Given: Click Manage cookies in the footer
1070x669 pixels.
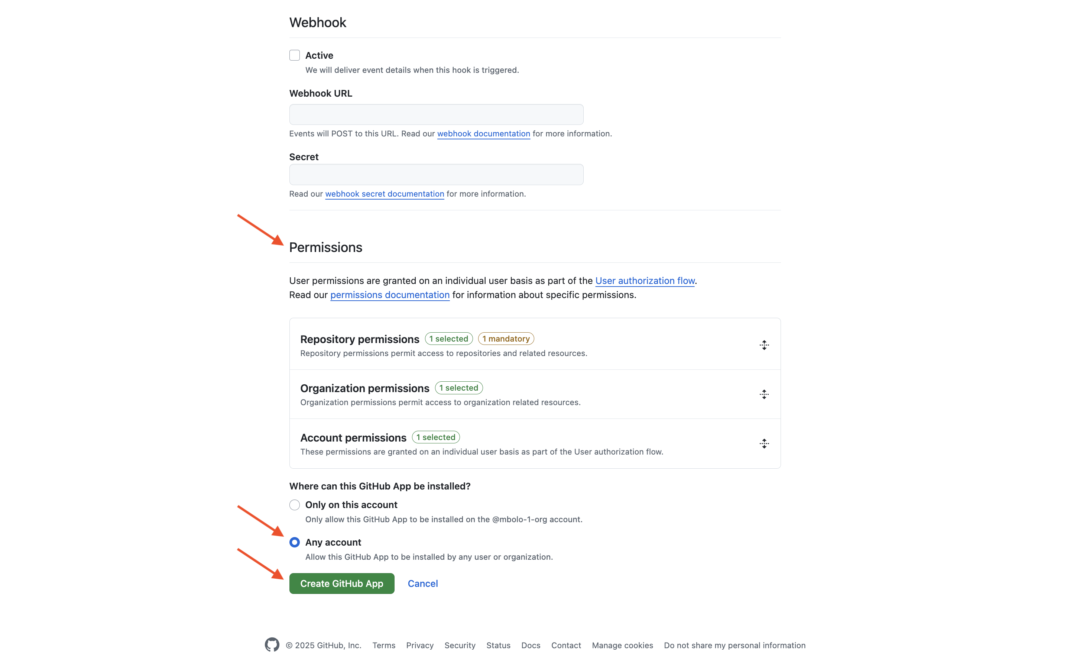Looking at the screenshot, I should point(622,645).
